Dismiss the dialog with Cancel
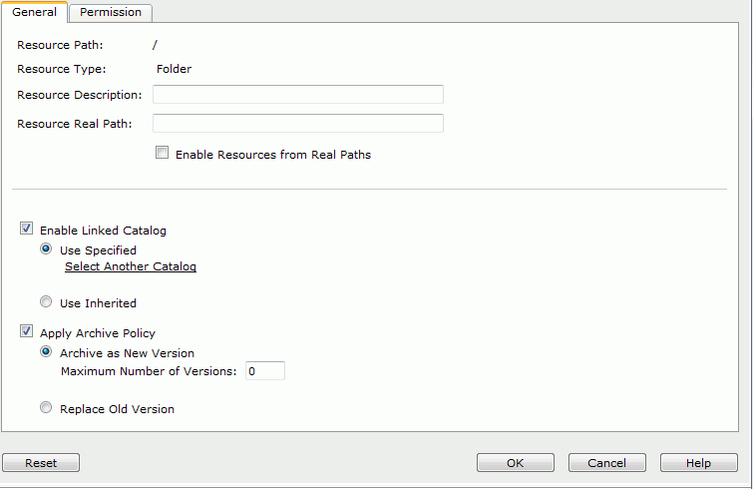The width and height of the screenshot is (753, 489). click(x=607, y=463)
